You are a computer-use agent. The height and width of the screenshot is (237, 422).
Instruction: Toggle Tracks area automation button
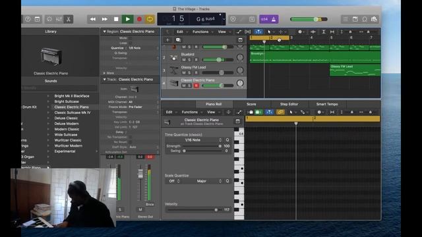pyautogui.click(x=239, y=32)
